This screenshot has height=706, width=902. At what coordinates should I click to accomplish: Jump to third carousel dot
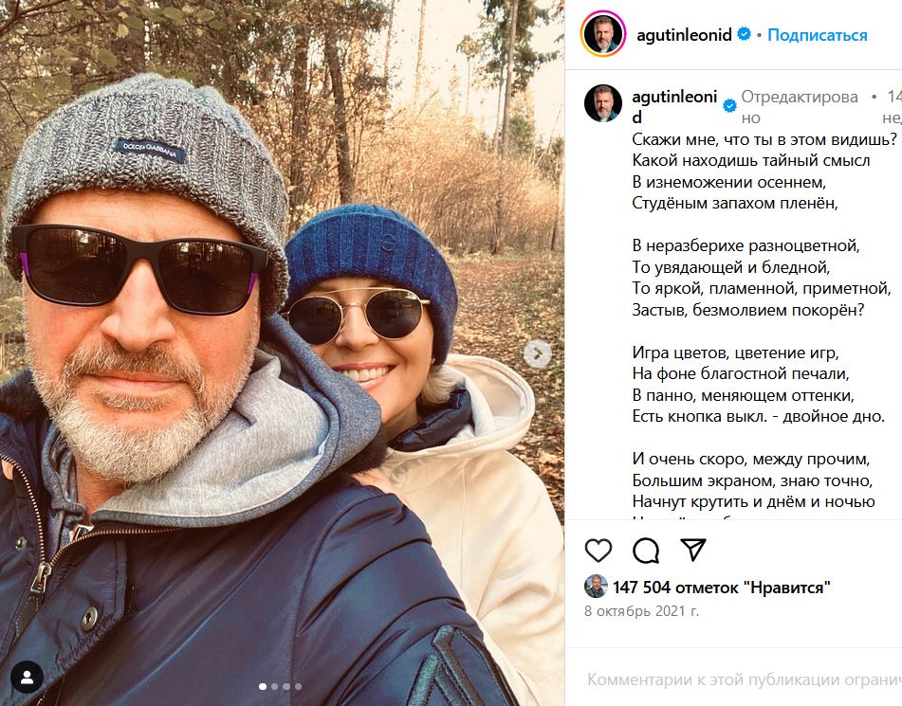point(285,686)
